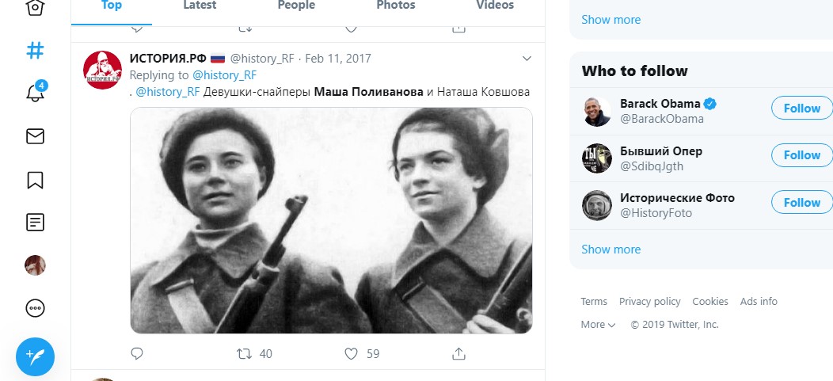This screenshot has width=833, height=381.
Task: Open Lists icon in sidebar
Action: [x=35, y=223]
